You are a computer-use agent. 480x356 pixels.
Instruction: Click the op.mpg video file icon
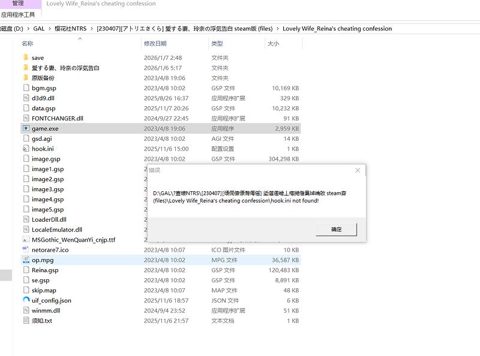click(x=26, y=260)
